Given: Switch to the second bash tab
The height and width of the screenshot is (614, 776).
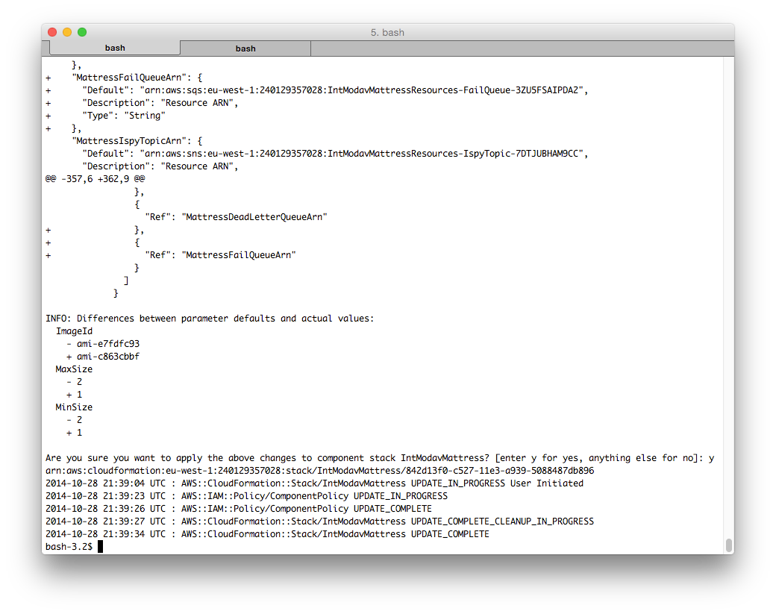Looking at the screenshot, I should 245,48.
